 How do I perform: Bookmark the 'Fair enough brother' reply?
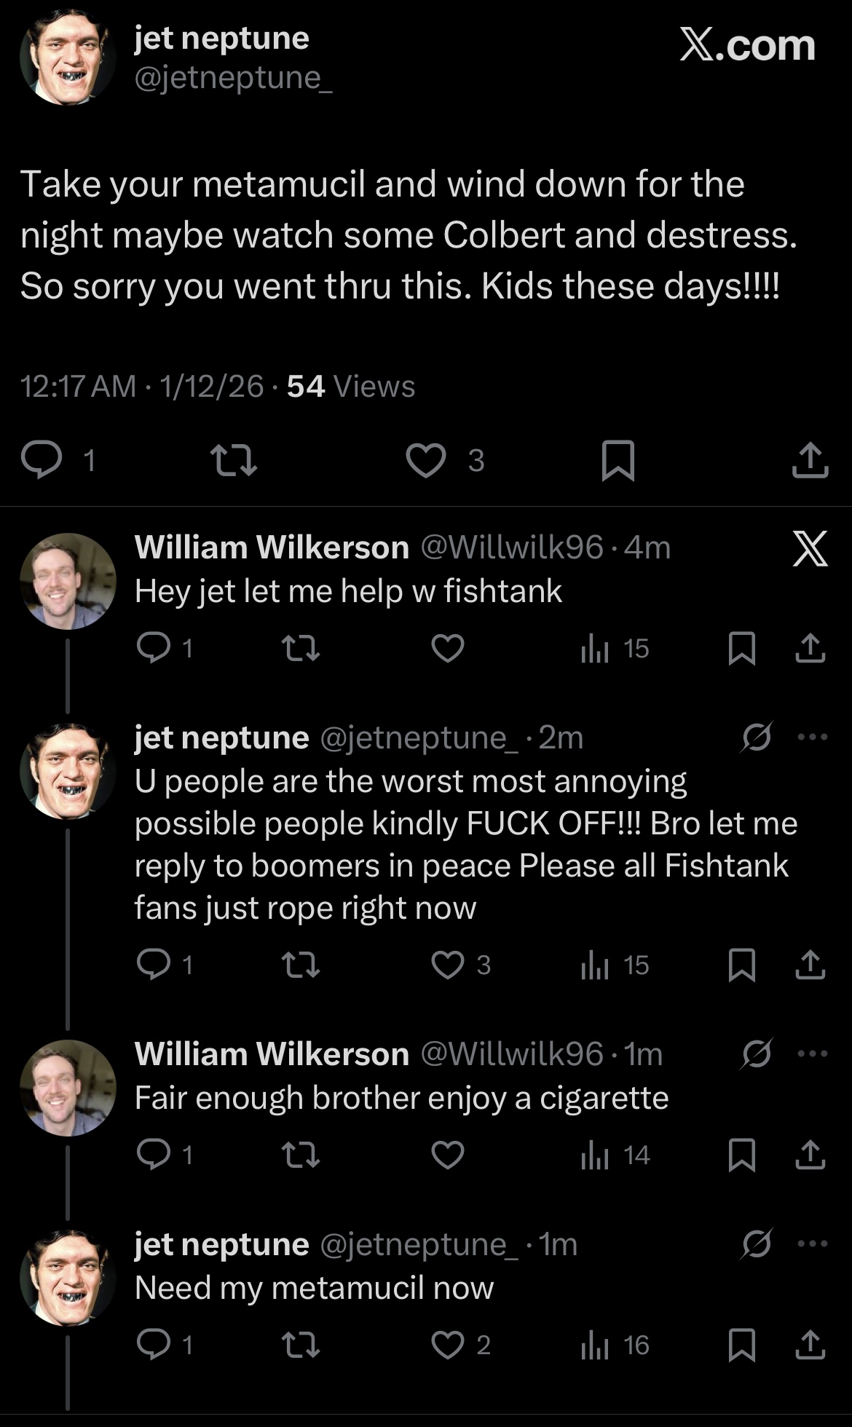click(741, 1155)
